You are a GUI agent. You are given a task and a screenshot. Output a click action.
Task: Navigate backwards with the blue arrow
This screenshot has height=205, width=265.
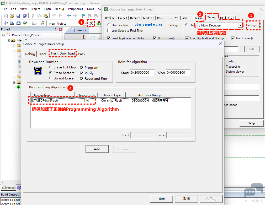(69, 16)
